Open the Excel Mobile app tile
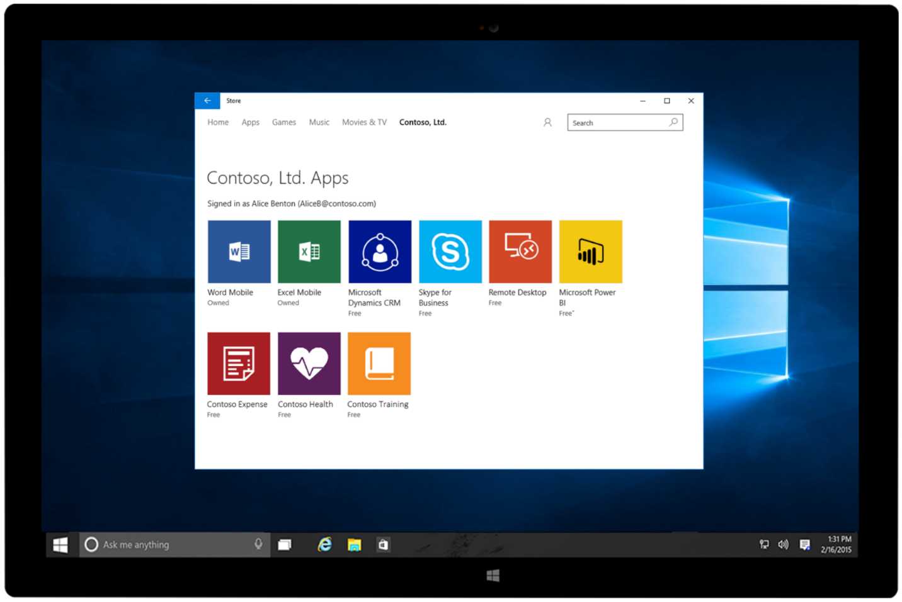 tap(309, 250)
